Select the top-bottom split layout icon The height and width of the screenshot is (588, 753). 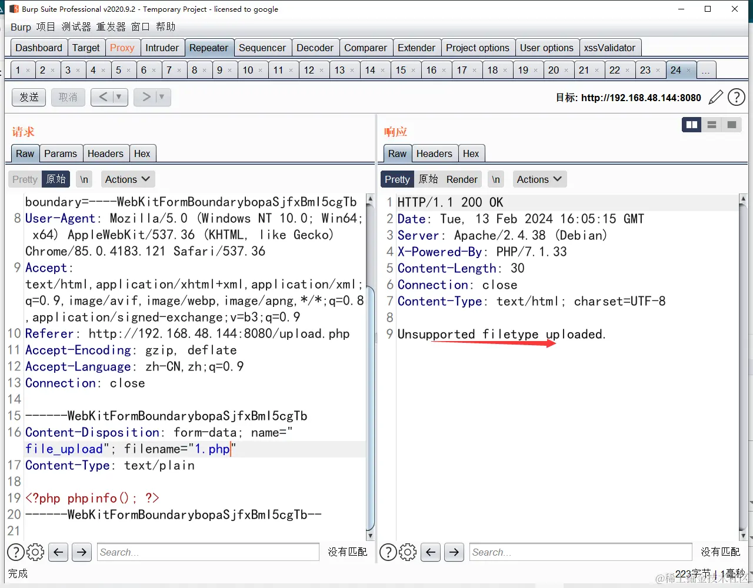pyautogui.click(x=712, y=125)
